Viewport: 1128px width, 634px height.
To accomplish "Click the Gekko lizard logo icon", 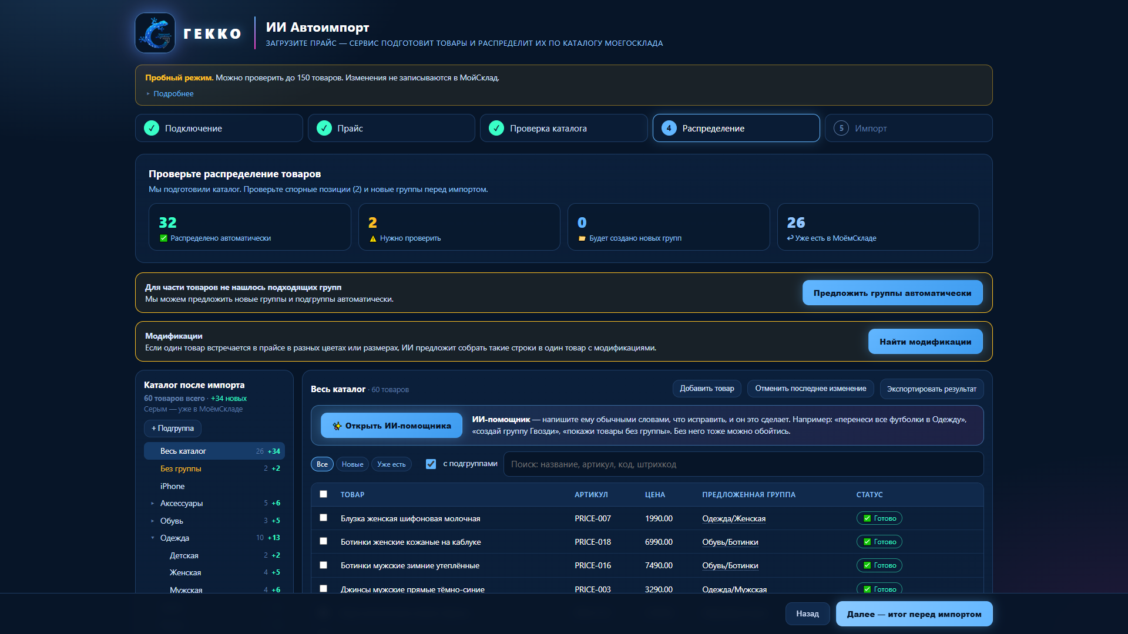I will click(155, 33).
